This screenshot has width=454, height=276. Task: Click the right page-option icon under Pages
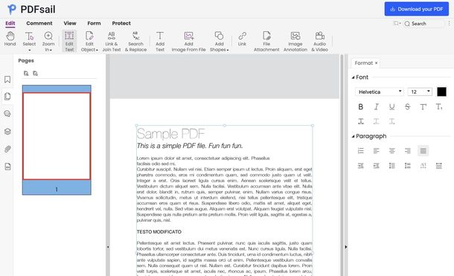click(35, 74)
